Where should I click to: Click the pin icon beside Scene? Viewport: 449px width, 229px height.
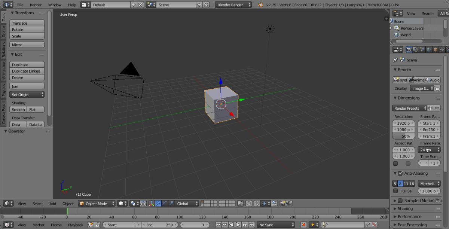click(x=395, y=60)
